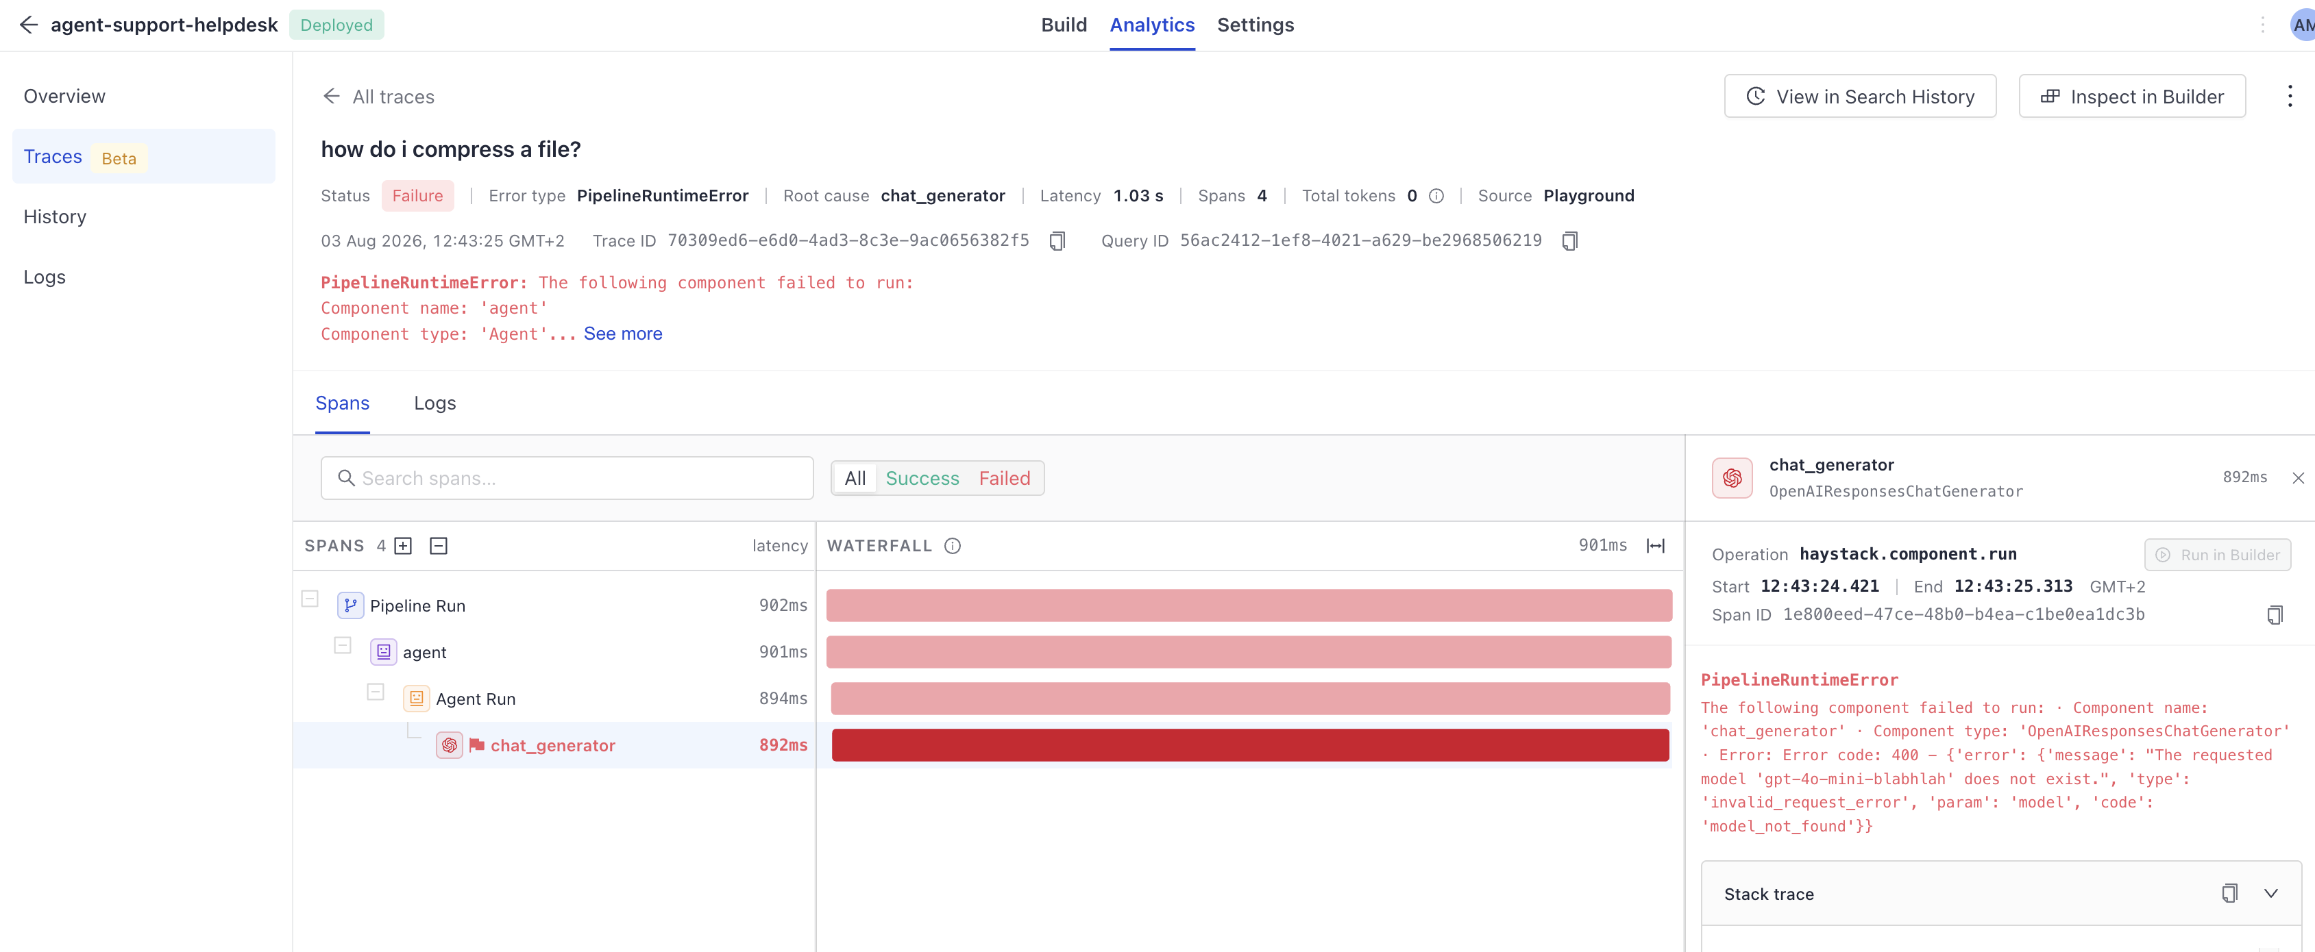Select the Logs tab beside Spans
2315x952 pixels.
[x=435, y=403]
